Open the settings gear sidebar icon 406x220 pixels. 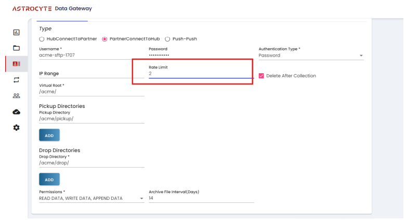[x=16, y=128]
